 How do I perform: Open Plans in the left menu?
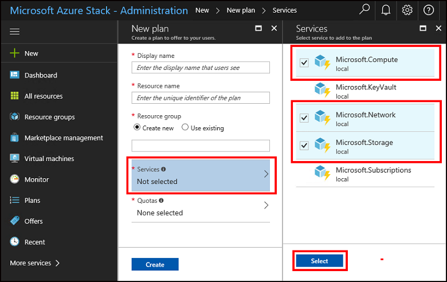point(32,200)
